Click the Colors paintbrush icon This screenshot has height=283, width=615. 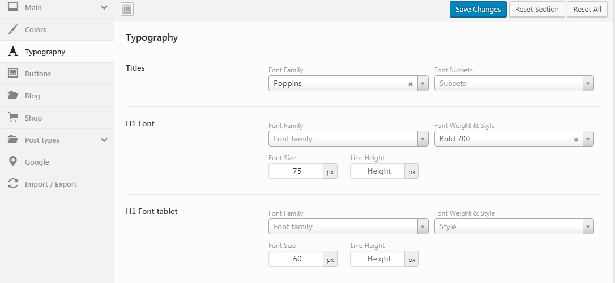13,29
